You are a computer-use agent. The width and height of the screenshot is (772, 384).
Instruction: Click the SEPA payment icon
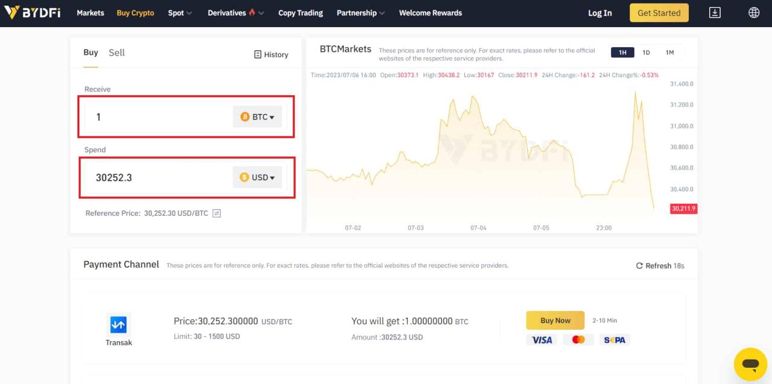[615, 339]
